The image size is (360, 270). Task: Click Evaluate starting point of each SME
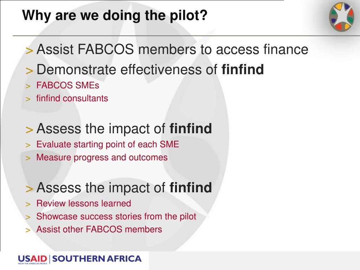pos(108,144)
